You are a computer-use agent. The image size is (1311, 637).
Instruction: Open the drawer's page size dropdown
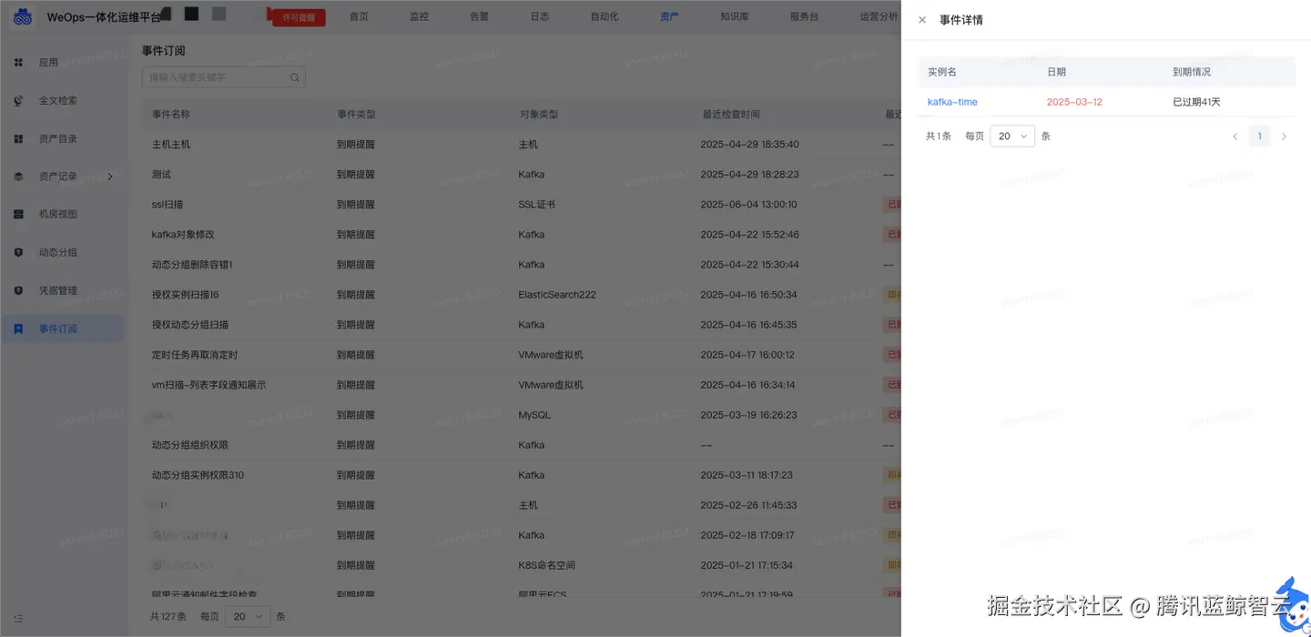point(1012,136)
